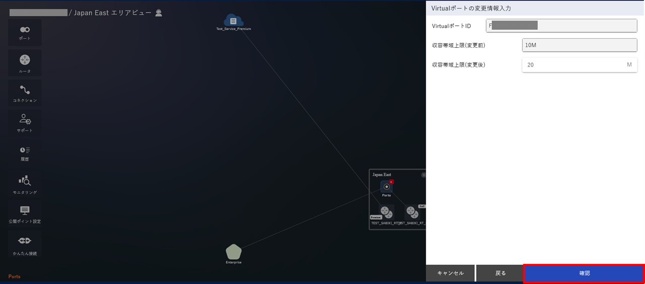The image size is (645, 284).
Task: Click the Japan East box title
Action: click(381, 175)
